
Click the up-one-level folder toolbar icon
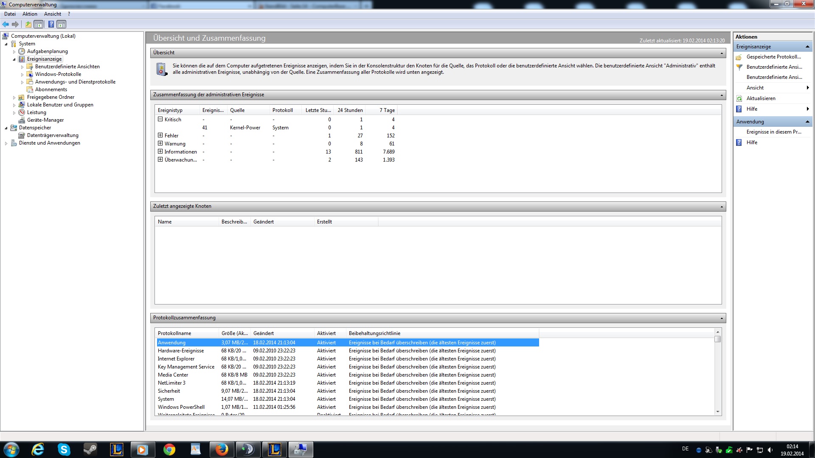point(28,25)
